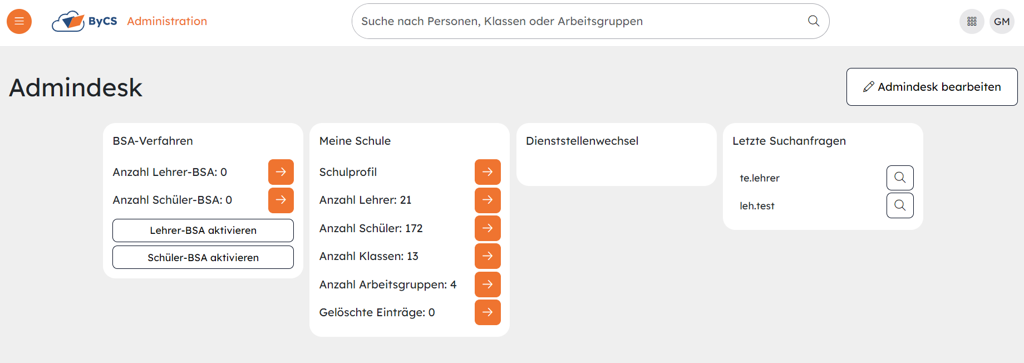Show teacher list via Anzahl Lehrer arrow
The width and height of the screenshot is (1024, 363).
488,200
